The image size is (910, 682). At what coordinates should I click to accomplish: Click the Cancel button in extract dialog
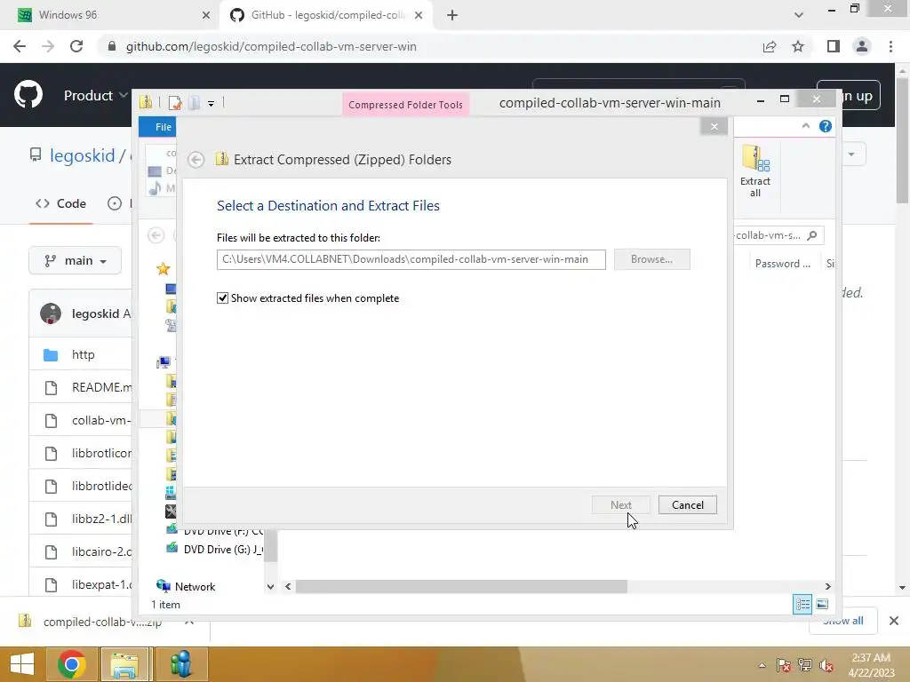688,505
